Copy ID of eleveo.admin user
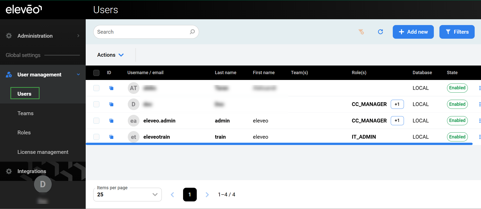Screen dimensions: 481x209 pyautogui.click(x=111, y=121)
